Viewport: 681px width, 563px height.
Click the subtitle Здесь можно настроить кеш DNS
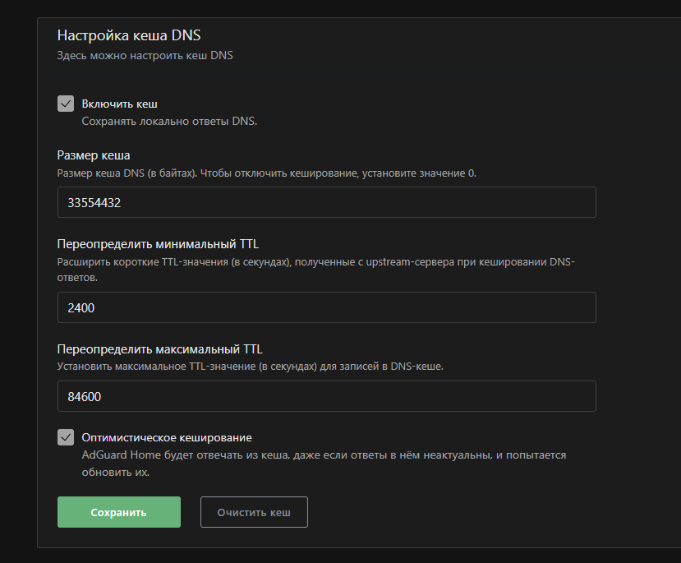click(x=145, y=56)
